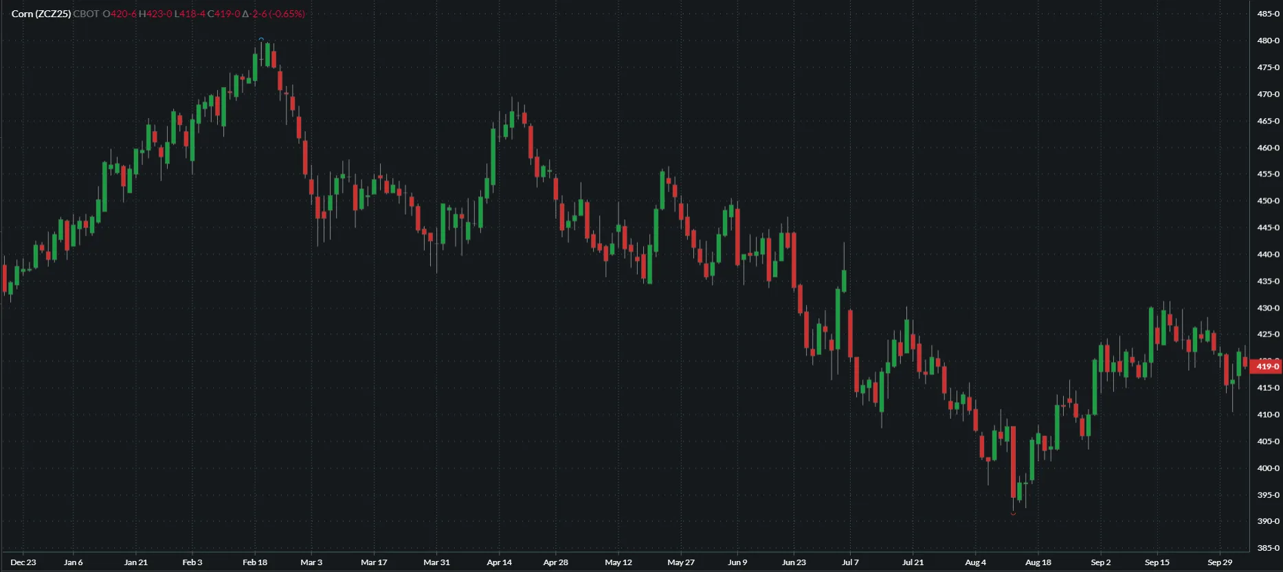Click the Corn (ZCZ25) symbol title
The height and width of the screenshot is (572, 1283).
41,14
